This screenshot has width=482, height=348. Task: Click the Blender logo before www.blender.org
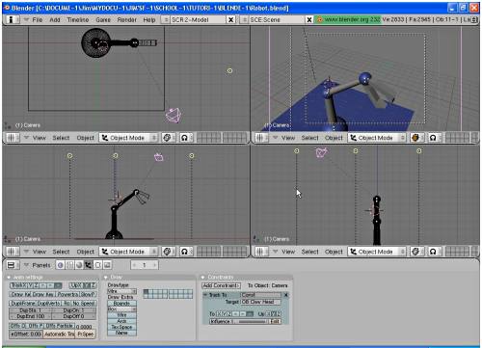[319, 20]
